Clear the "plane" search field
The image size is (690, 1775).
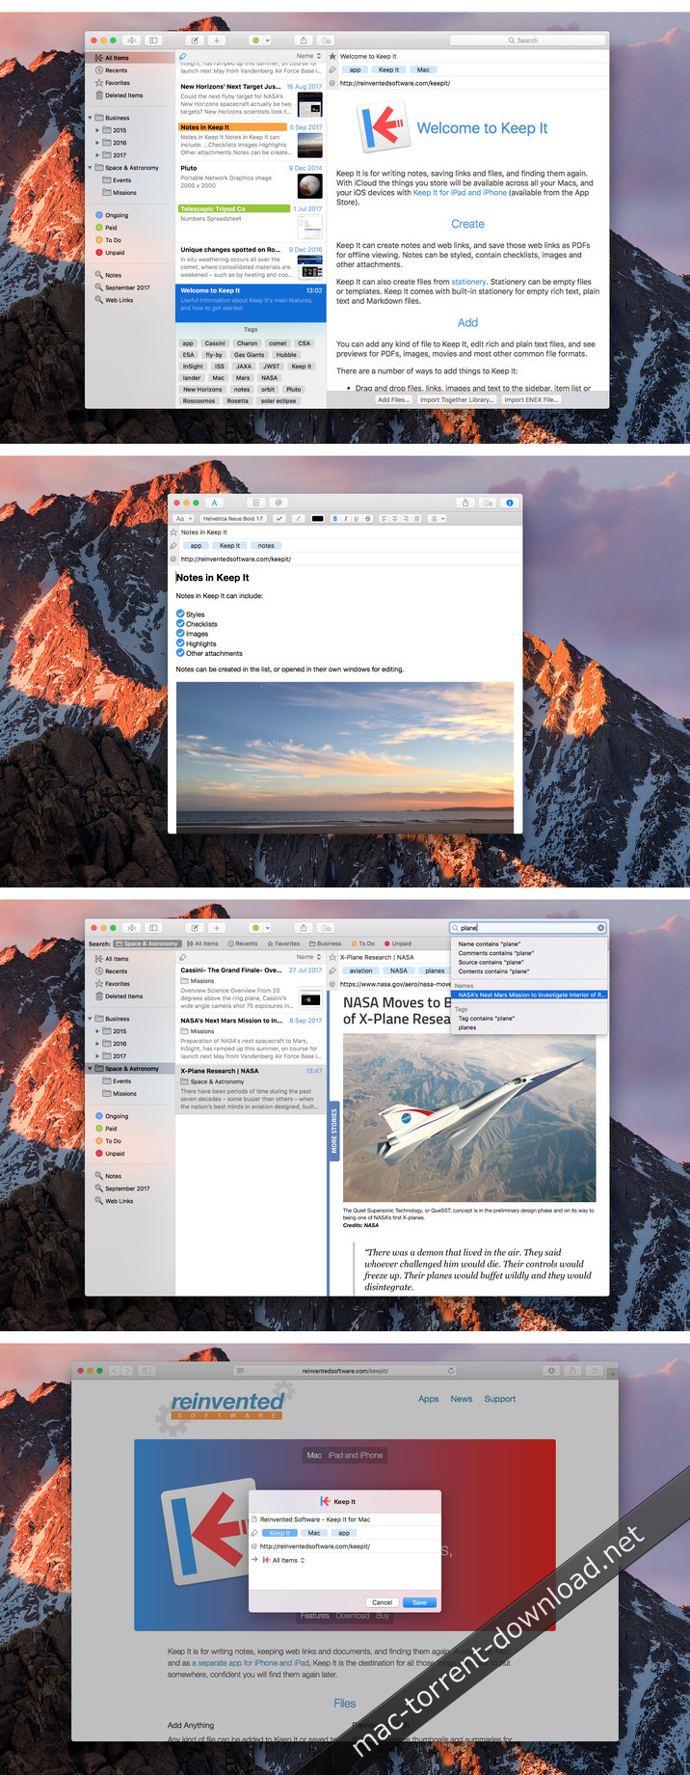click(600, 928)
